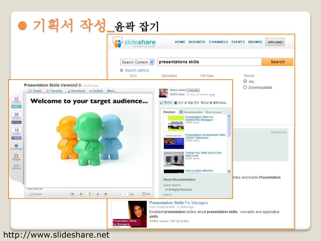The width and height of the screenshot is (321, 241).
Task: Click the slide number field
Action: coord(125,194)
